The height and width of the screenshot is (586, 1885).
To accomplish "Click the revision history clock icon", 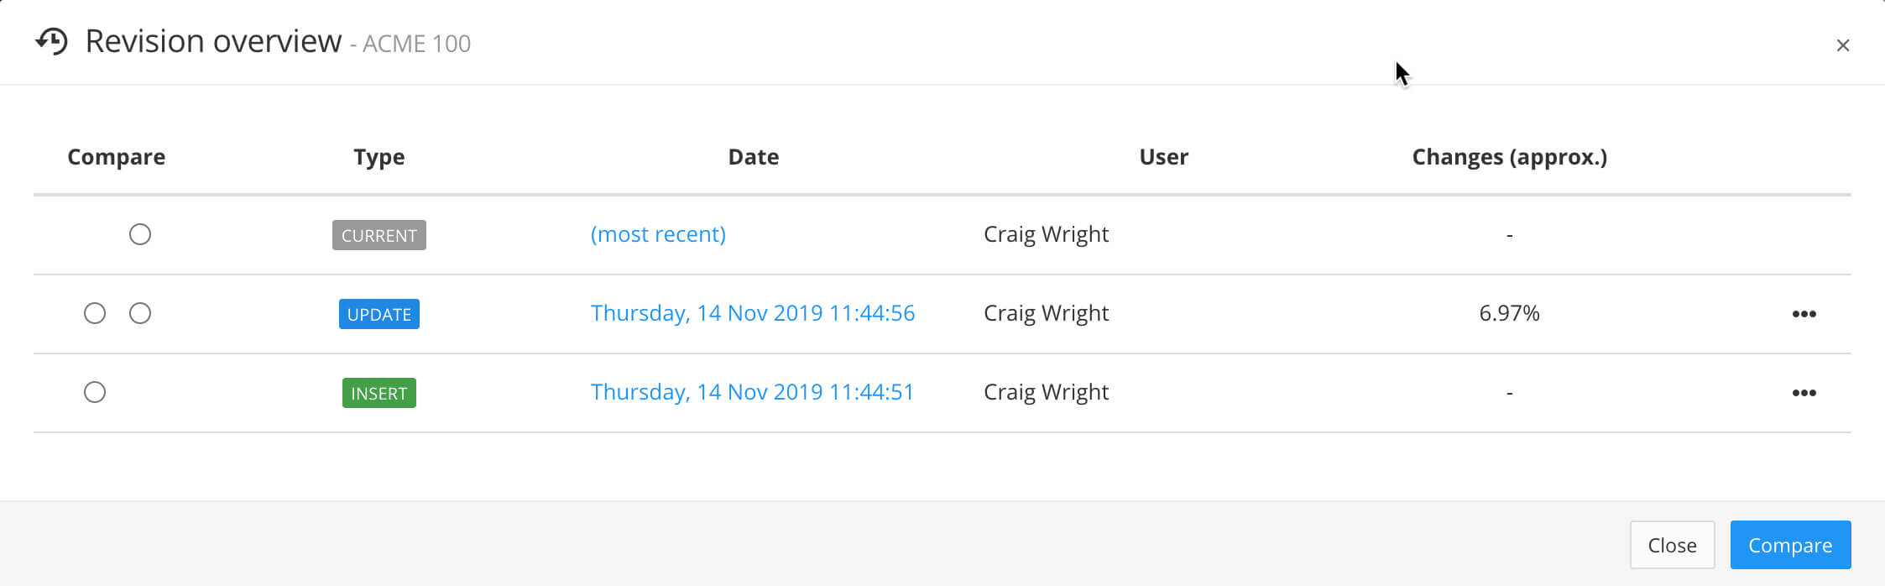I will (52, 41).
